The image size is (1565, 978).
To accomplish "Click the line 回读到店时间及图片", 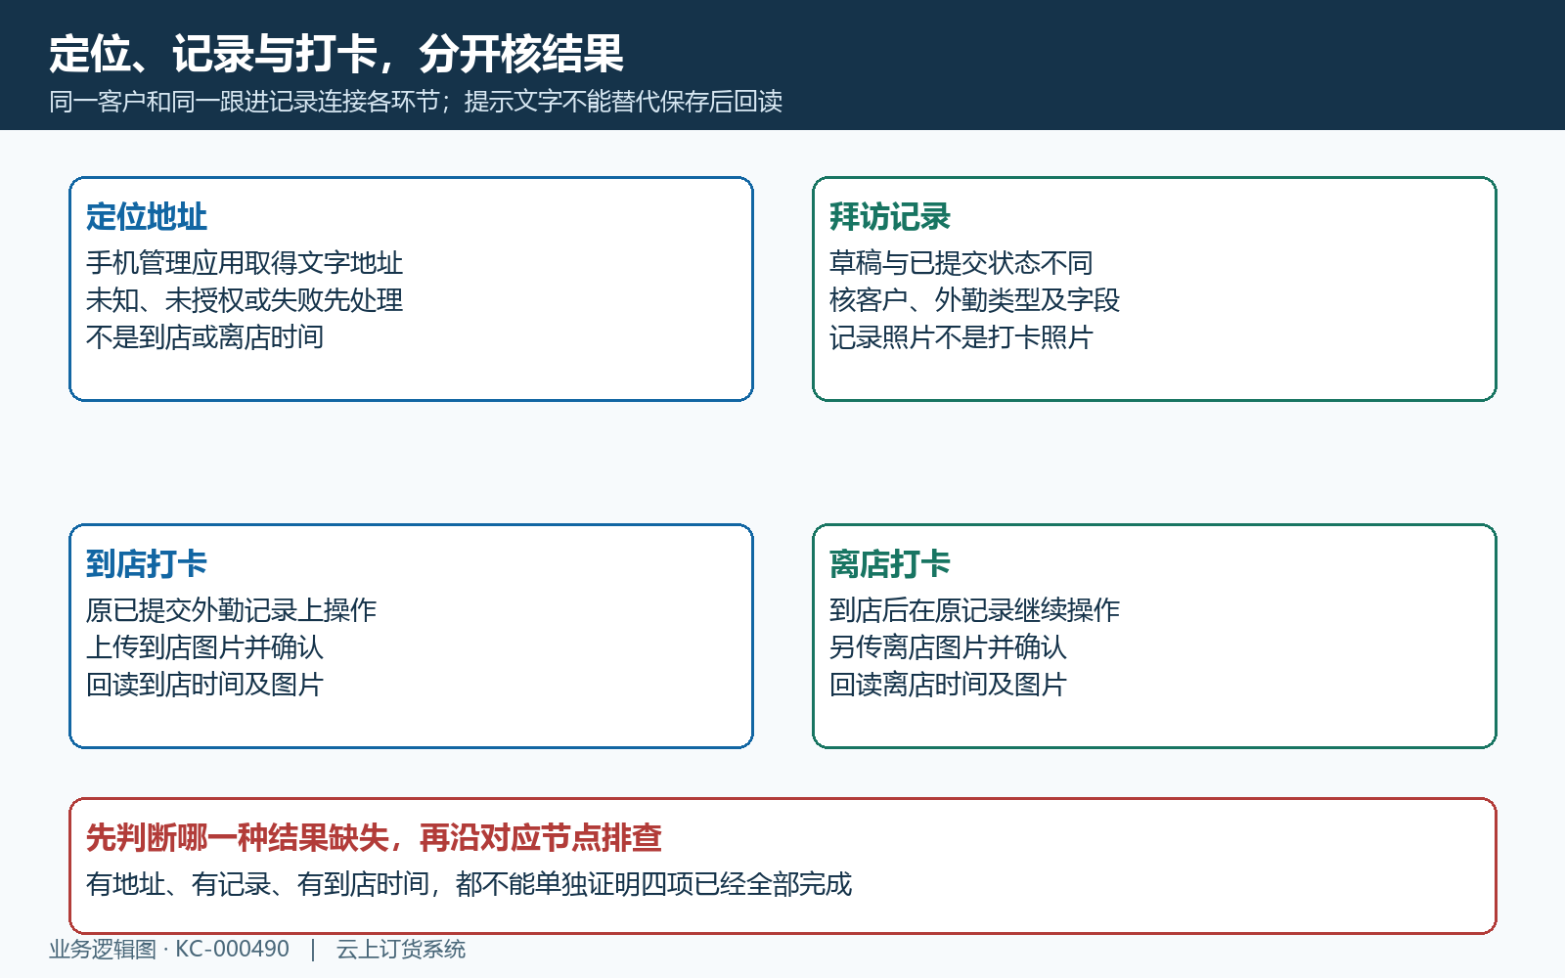I will (204, 685).
